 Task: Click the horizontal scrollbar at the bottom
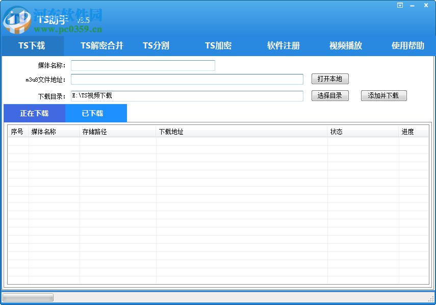(x=28, y=297)
